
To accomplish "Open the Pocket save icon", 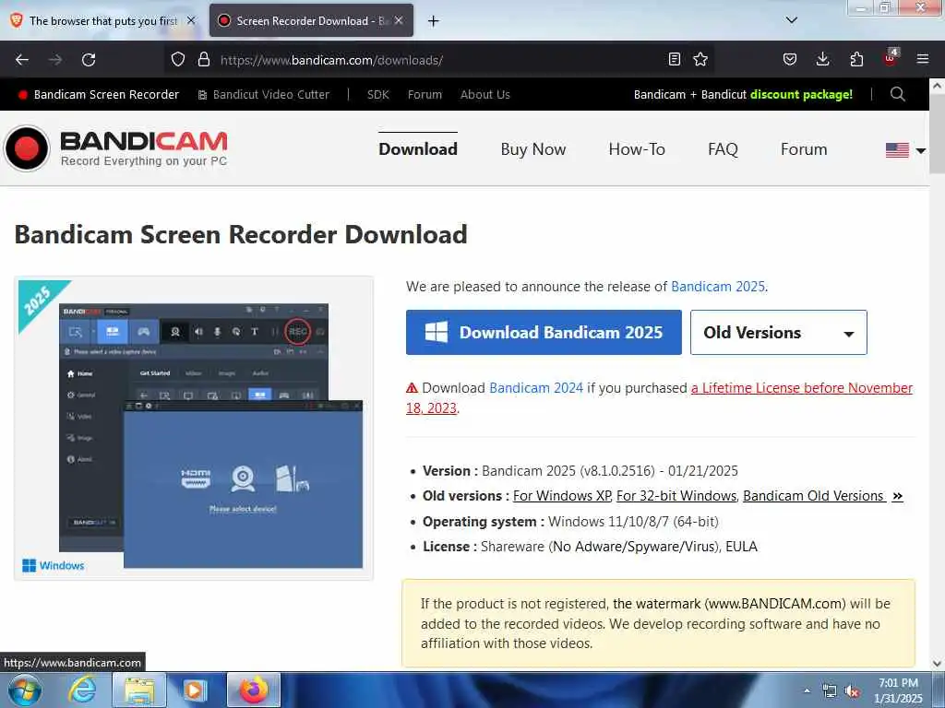I will click(790, 59).
